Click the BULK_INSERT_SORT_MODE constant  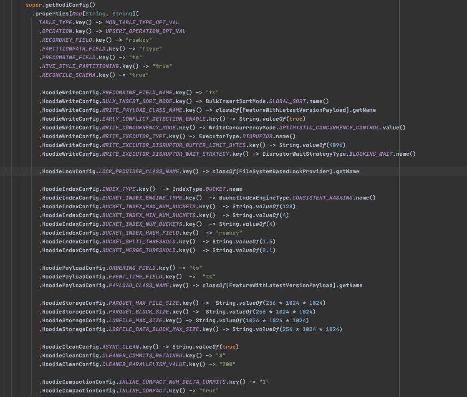138,101
